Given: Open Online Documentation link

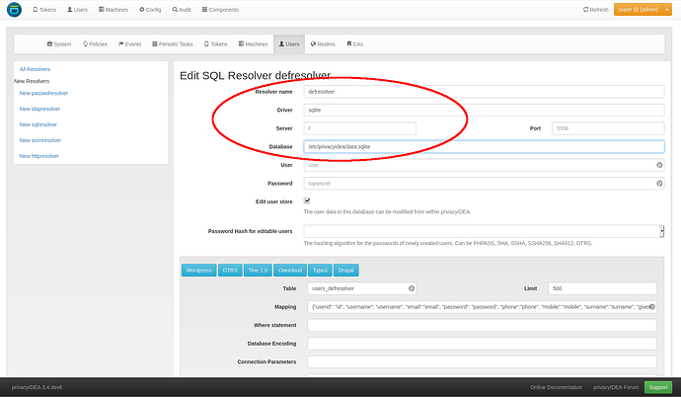Looking at the screenshot, I should (556, 387).
